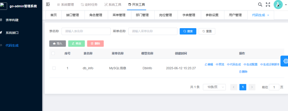Focus the 前往 page number input
288x111 pixels.
[274, 87]
